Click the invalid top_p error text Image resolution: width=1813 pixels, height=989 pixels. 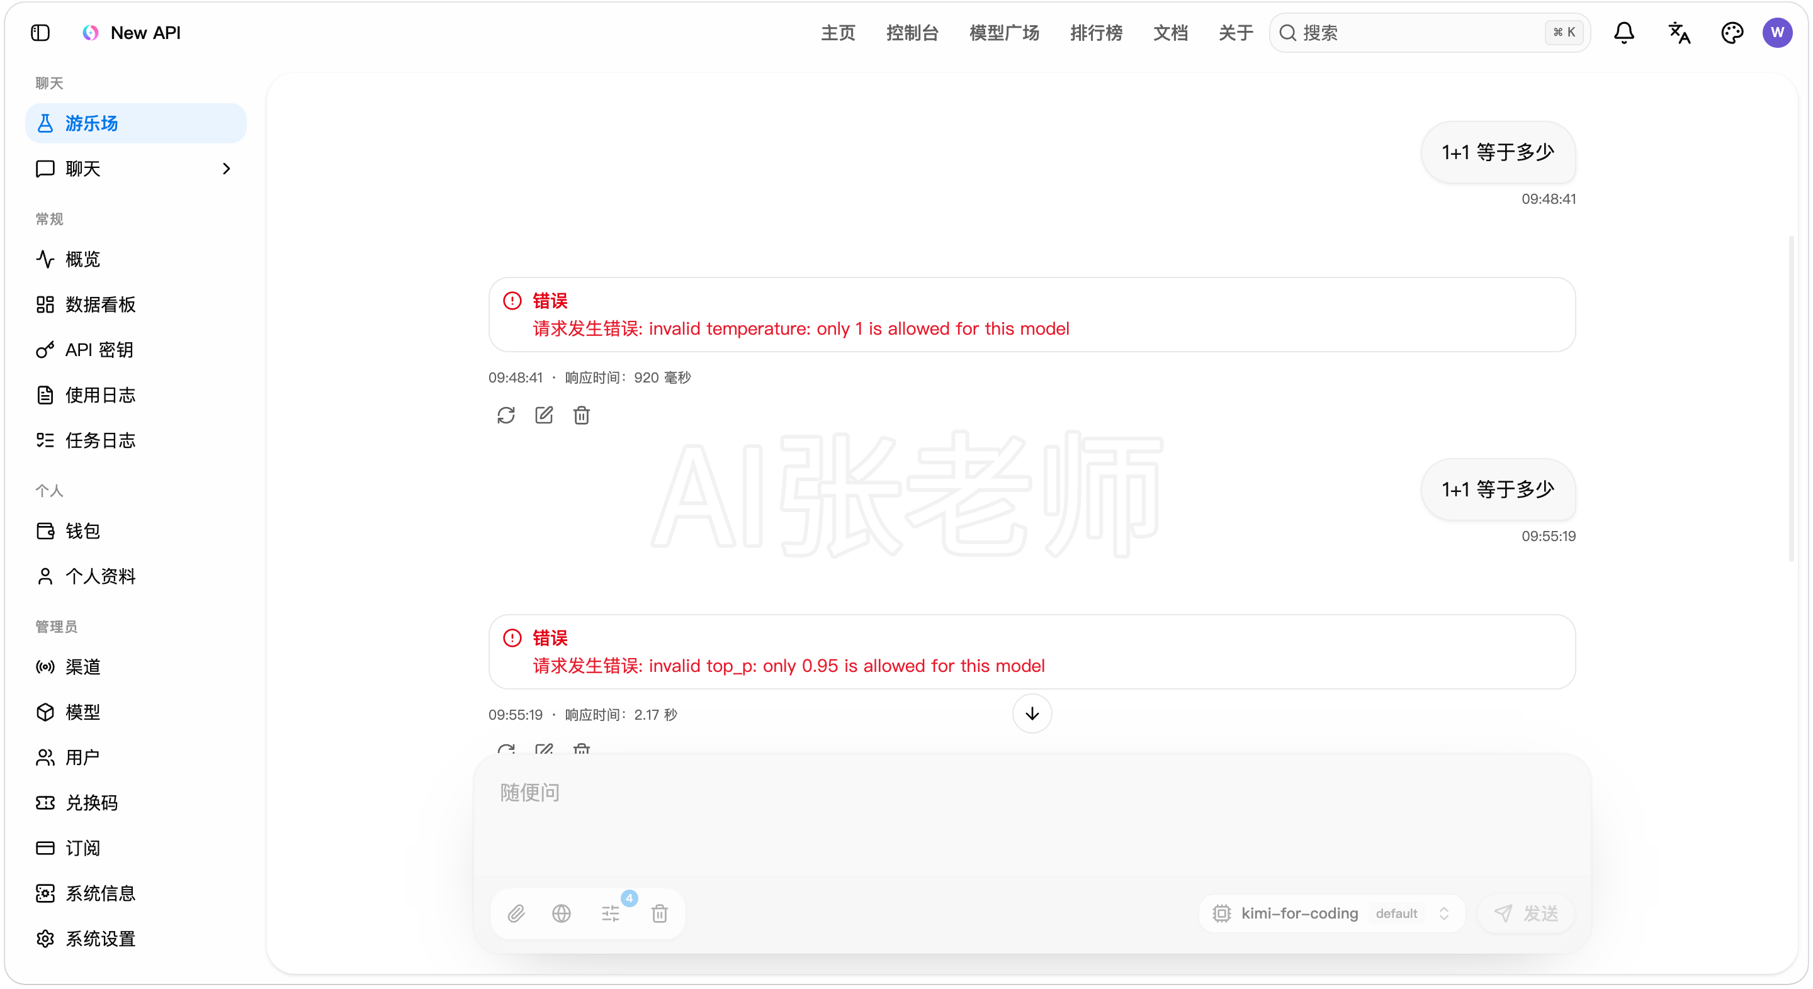click(789, 666)
